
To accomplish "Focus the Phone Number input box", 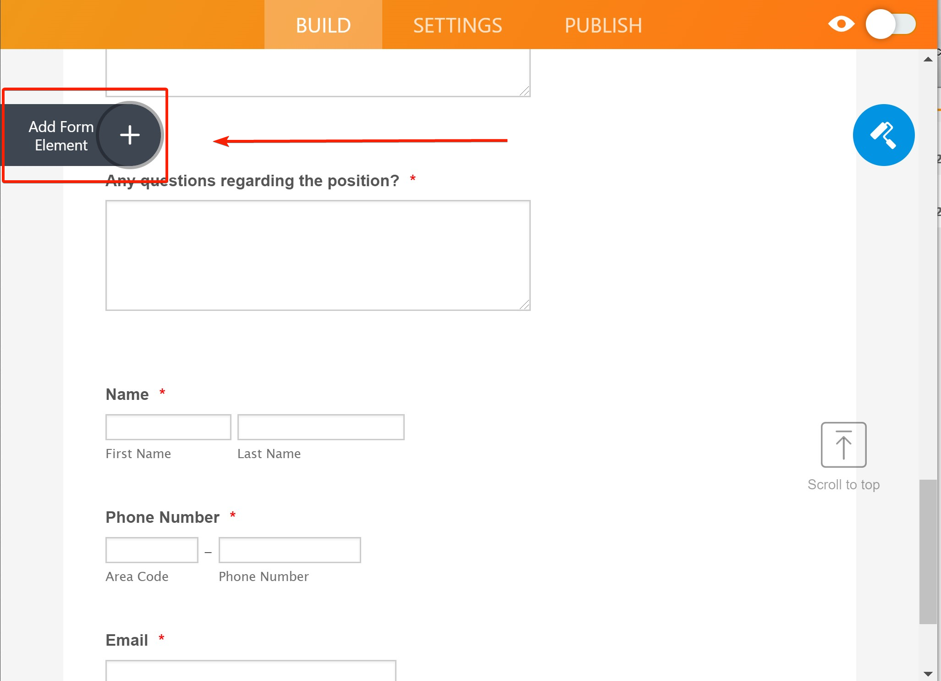I will (290, 550).
